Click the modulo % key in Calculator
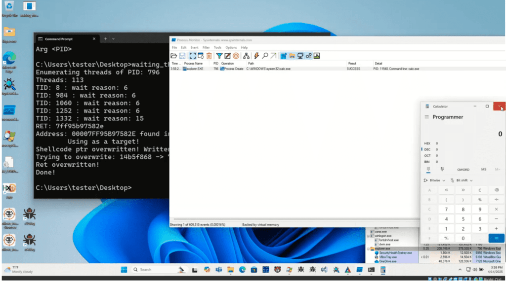This screenshot has height=284, width=506. [480, 200]
